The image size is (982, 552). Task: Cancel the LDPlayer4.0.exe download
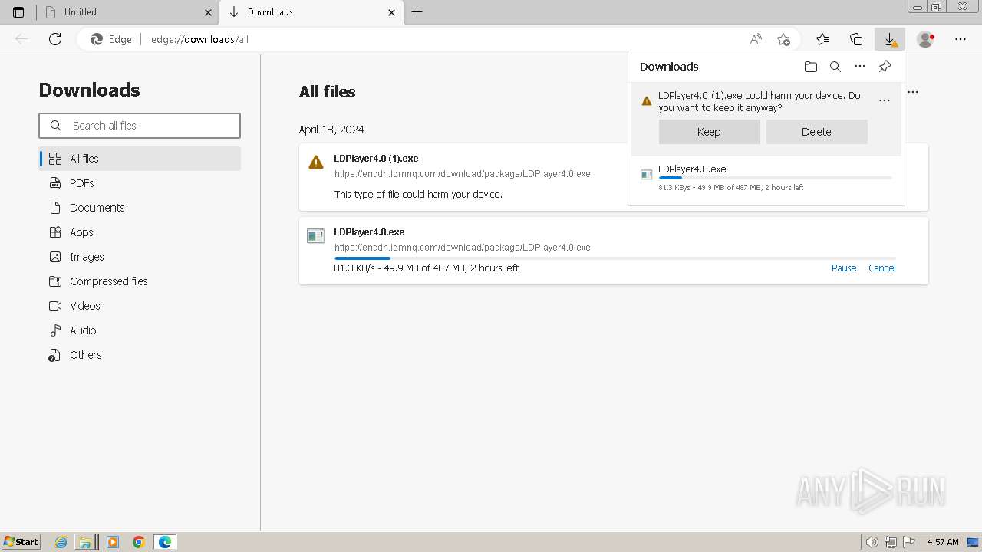click(x=882, y=268)
